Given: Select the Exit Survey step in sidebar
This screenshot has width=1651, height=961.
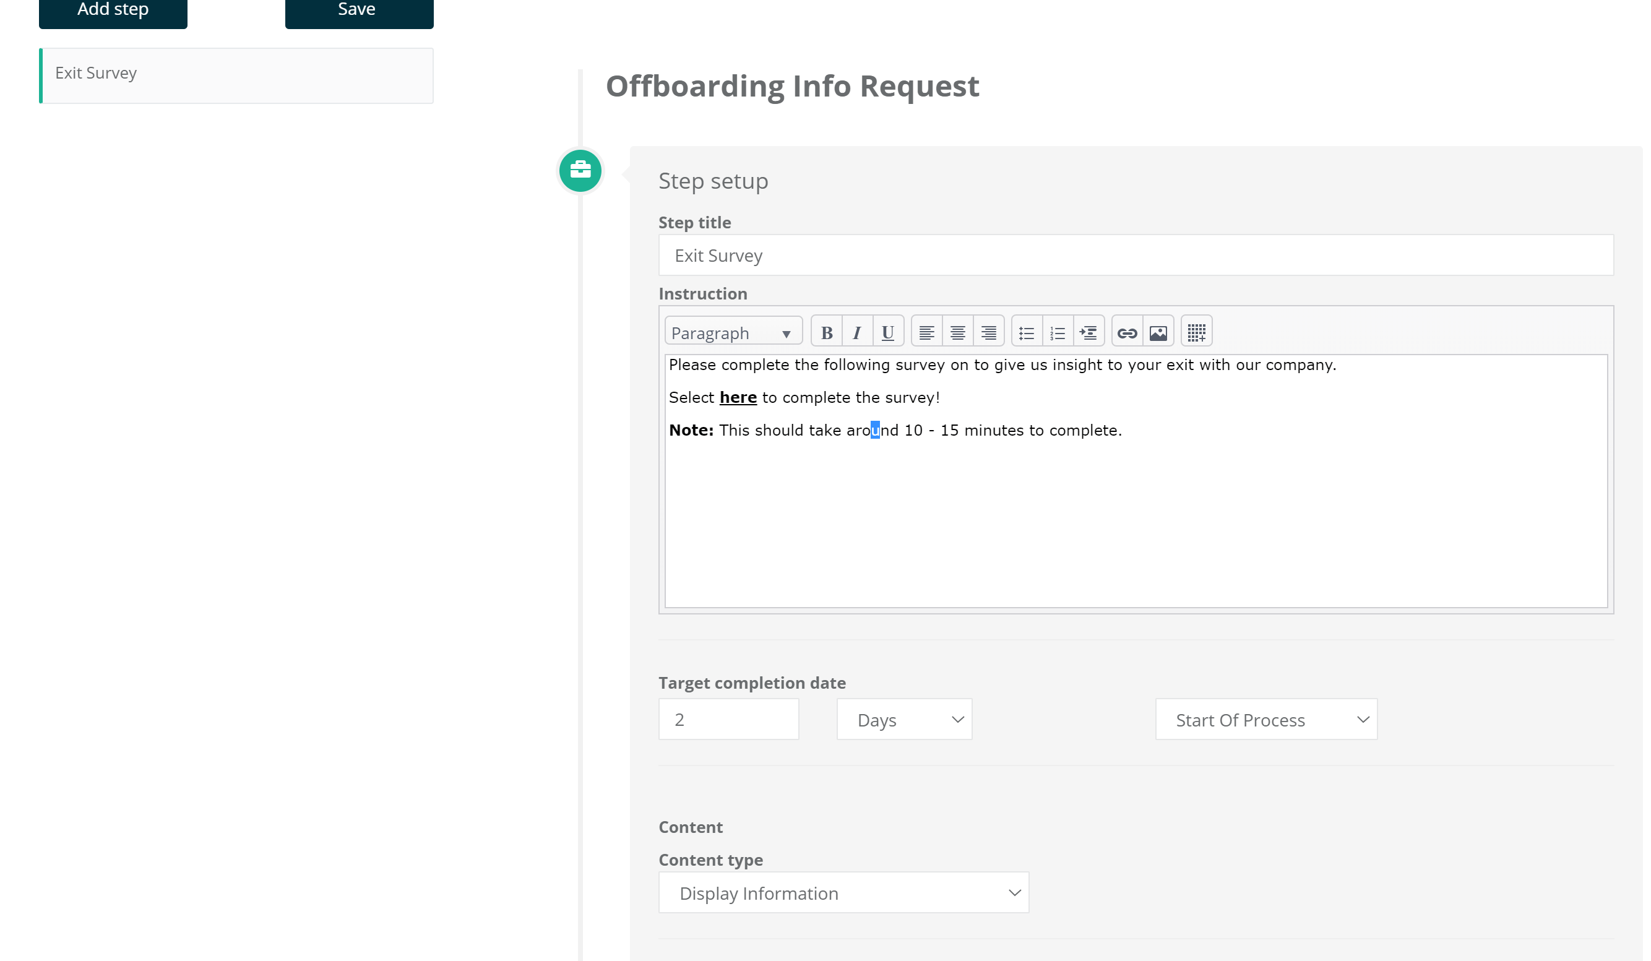Looking at the screenshot, I should pyautogui.click(x=236, y=74).
